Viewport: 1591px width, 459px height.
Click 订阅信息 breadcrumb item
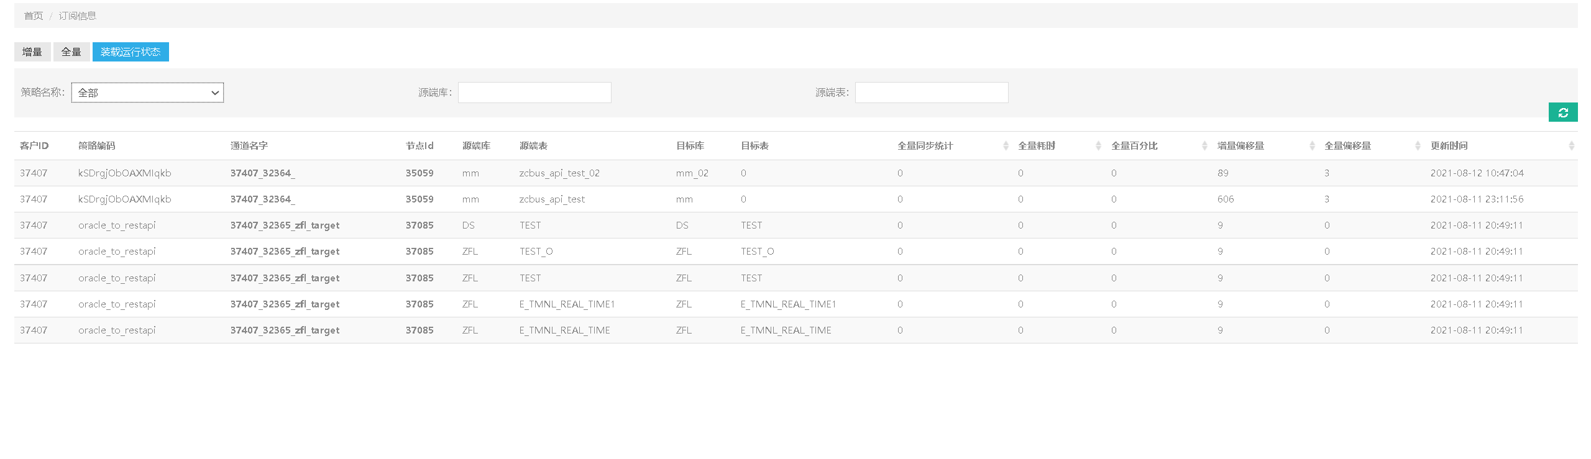pyautogui.click(x=77, y=16)
